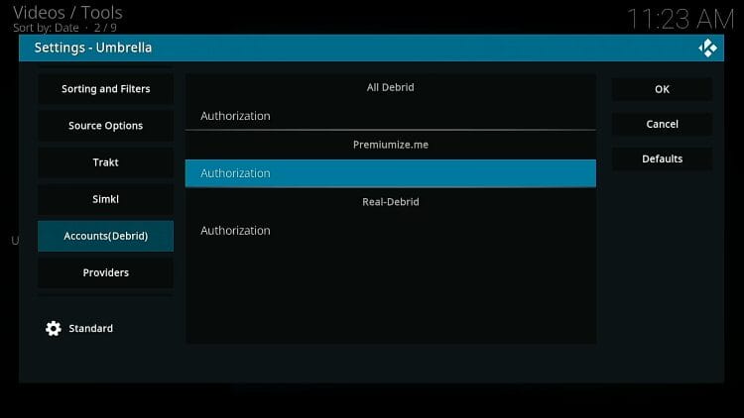The width and height of the screenshot is (744, 418).
Task: Click the 11:23 AM clock display
Action: (681, 20)
